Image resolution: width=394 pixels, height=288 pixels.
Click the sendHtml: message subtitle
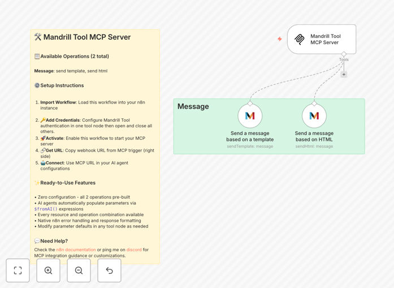pyautogui.click(x=314, y=147)
